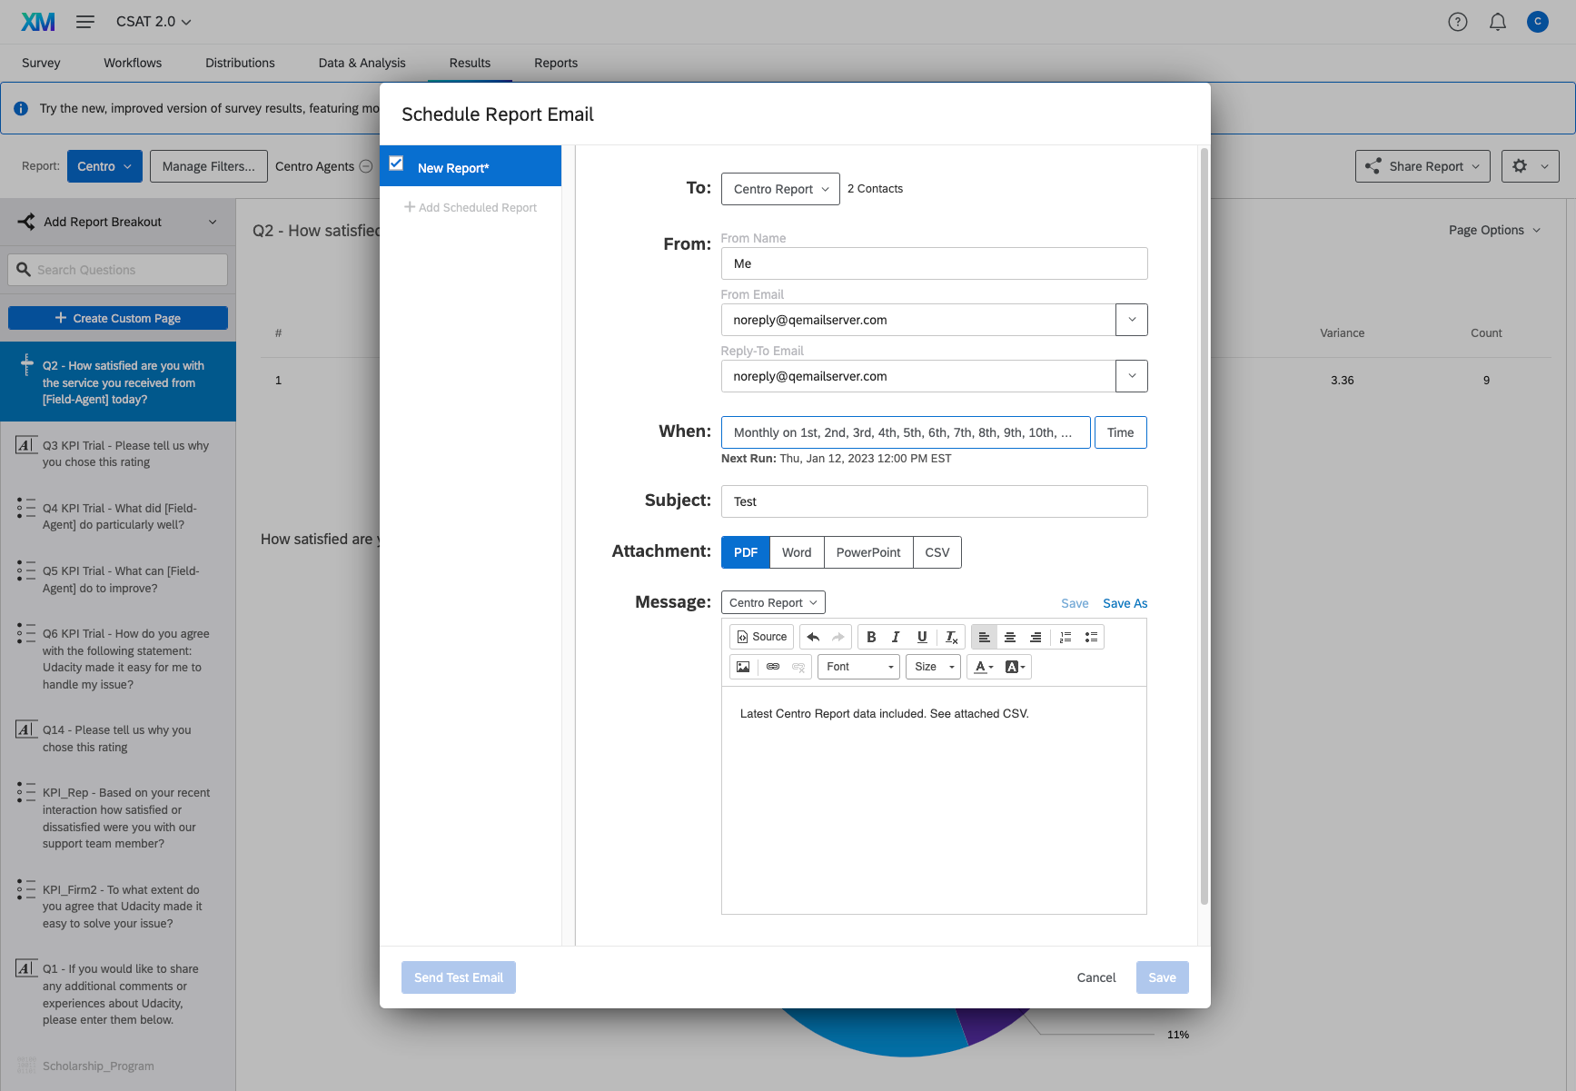Redo edit in message editor
1576x1091 pixels.
coord(838,637)
